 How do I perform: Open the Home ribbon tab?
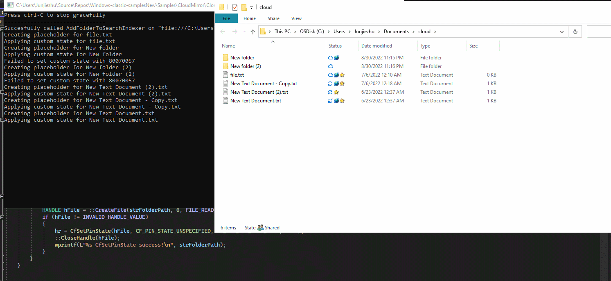coord(250,18)
